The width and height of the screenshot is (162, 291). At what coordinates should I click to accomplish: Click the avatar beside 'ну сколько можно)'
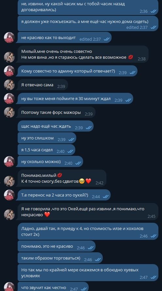9,161
